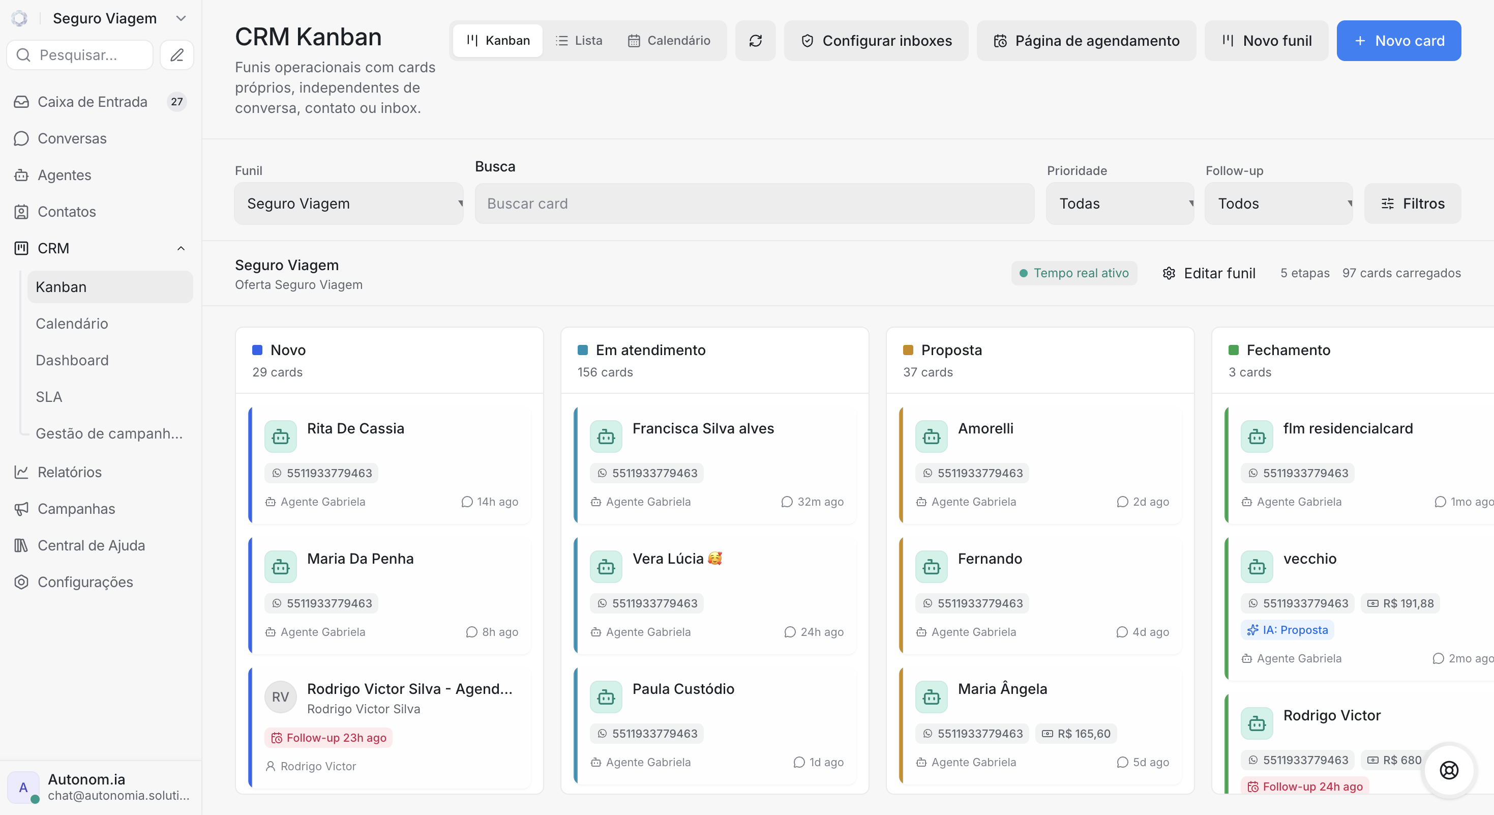Viewport: 1494px width, 815px height.
Task: Click the 2d ago comment indicator on Amorelli card
Action: tap(1143, 502)
